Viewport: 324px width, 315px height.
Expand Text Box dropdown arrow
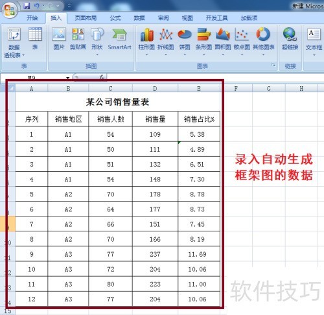[x=314, y=55]
